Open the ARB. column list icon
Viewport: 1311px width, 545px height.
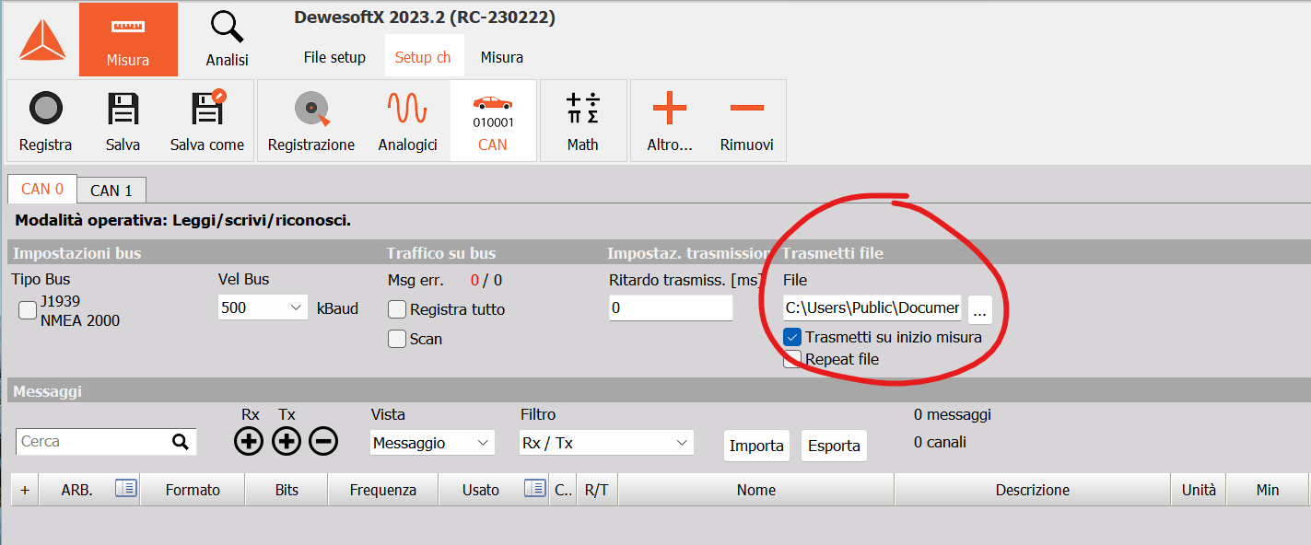[x=125, y=489]
